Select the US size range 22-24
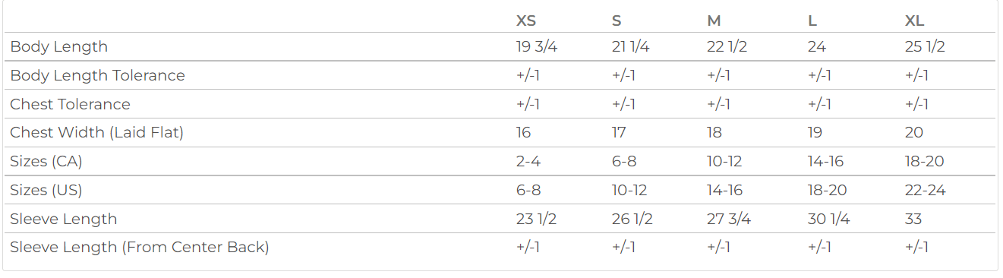This screenshot has width=1003, height=278. point(925,191)
